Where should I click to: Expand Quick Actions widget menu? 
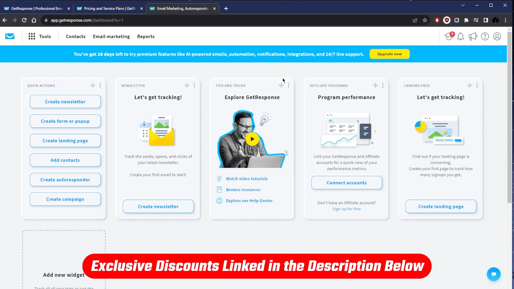tap(100, 85)
